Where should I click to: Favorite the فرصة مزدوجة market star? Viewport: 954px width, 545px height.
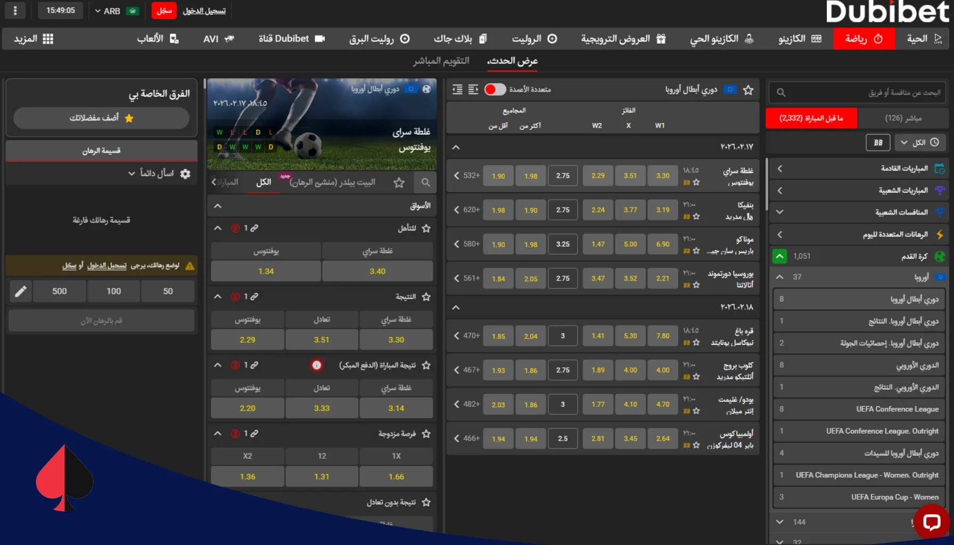click(426, 434)
